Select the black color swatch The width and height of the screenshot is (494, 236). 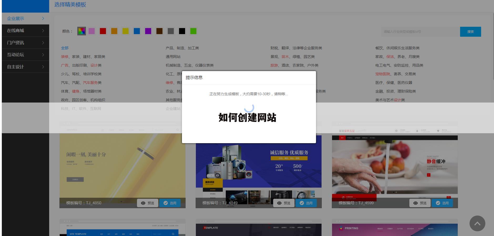coord(182,31)
